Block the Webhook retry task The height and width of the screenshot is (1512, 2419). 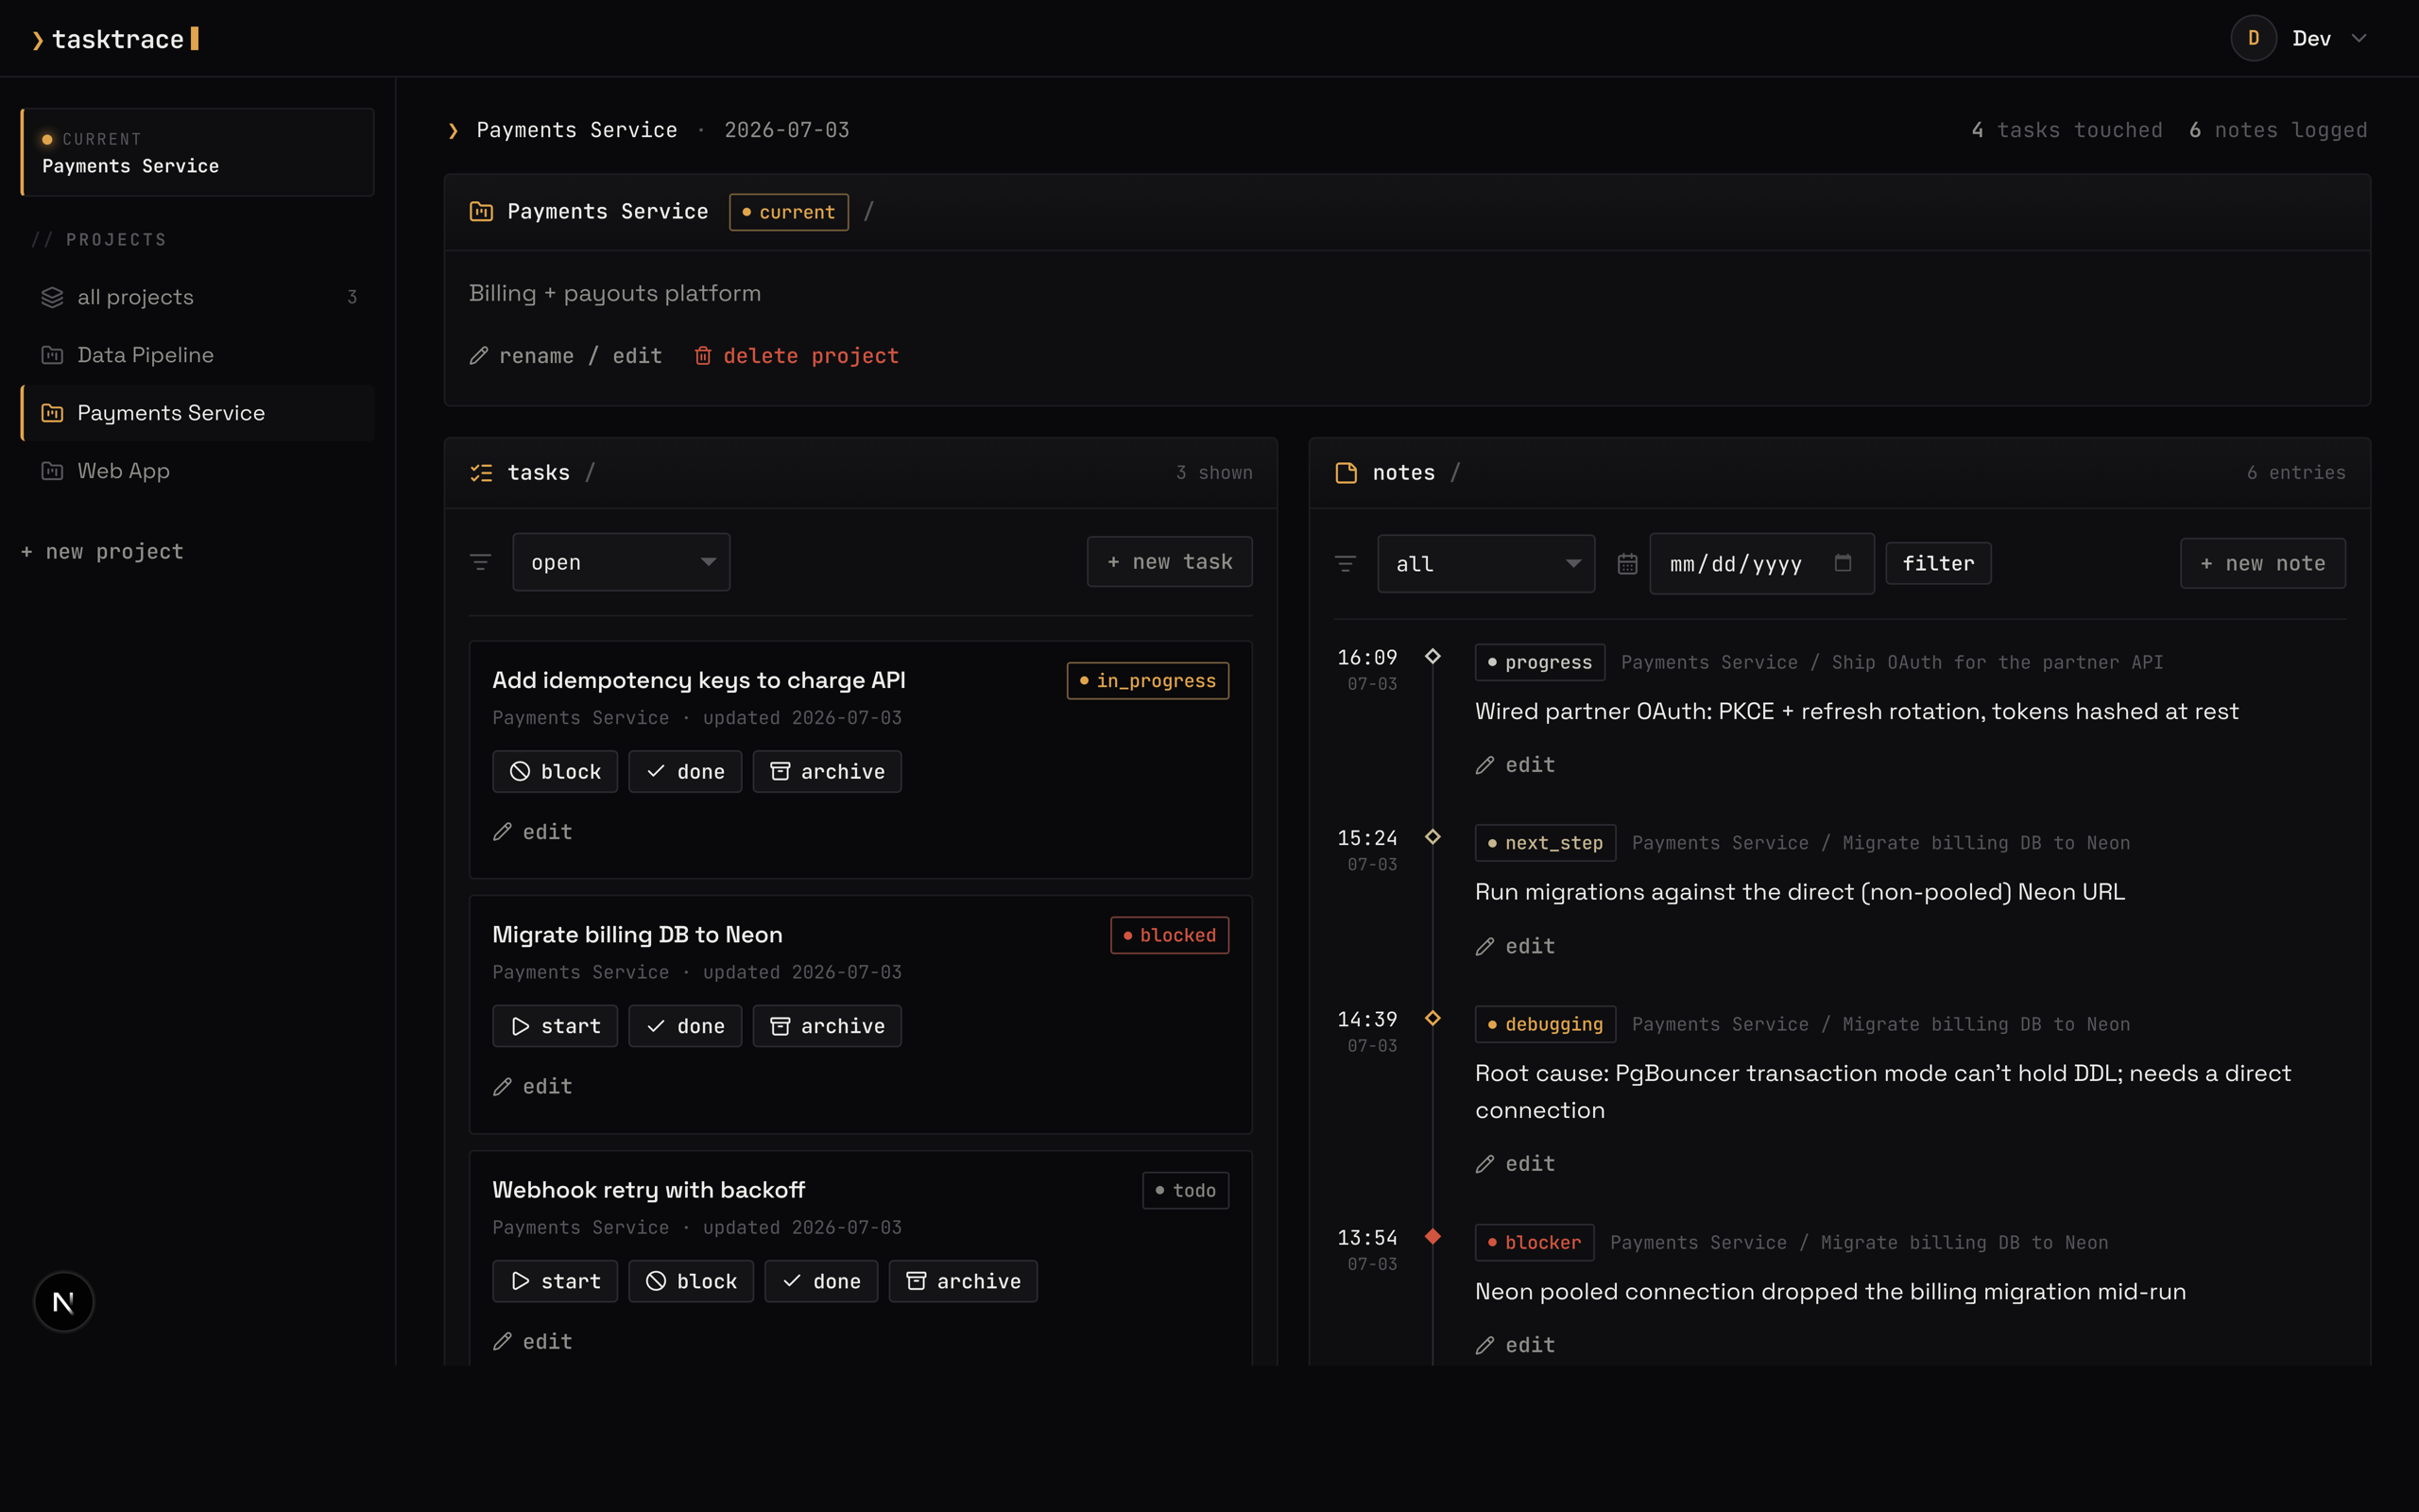(691, 1281)
